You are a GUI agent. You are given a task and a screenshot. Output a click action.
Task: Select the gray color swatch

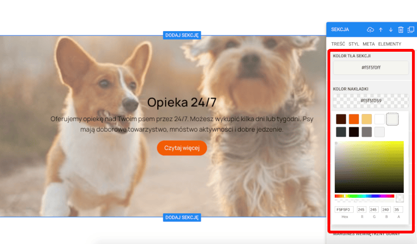pos(366,132)
